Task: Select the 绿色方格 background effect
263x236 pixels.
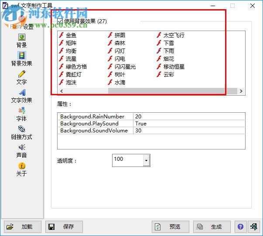Action: [x=73, y=66]
